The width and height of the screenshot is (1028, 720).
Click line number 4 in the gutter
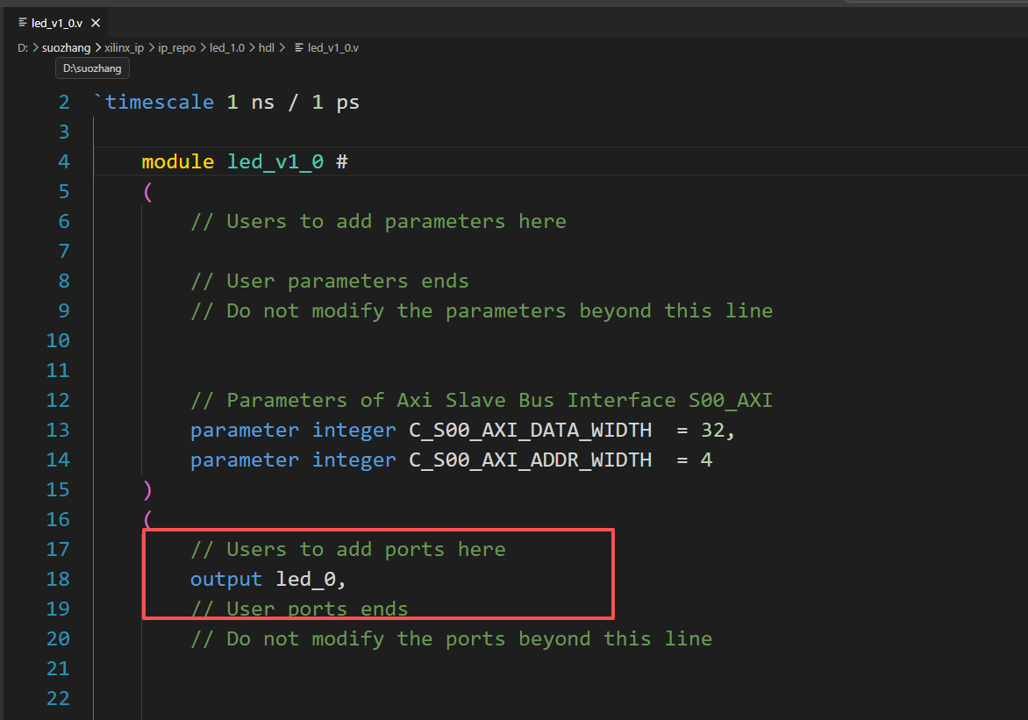(64, 161)
